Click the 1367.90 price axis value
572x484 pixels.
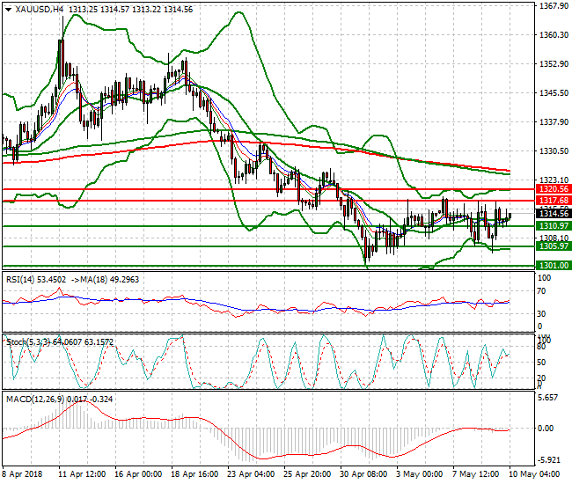coord(554,6)
